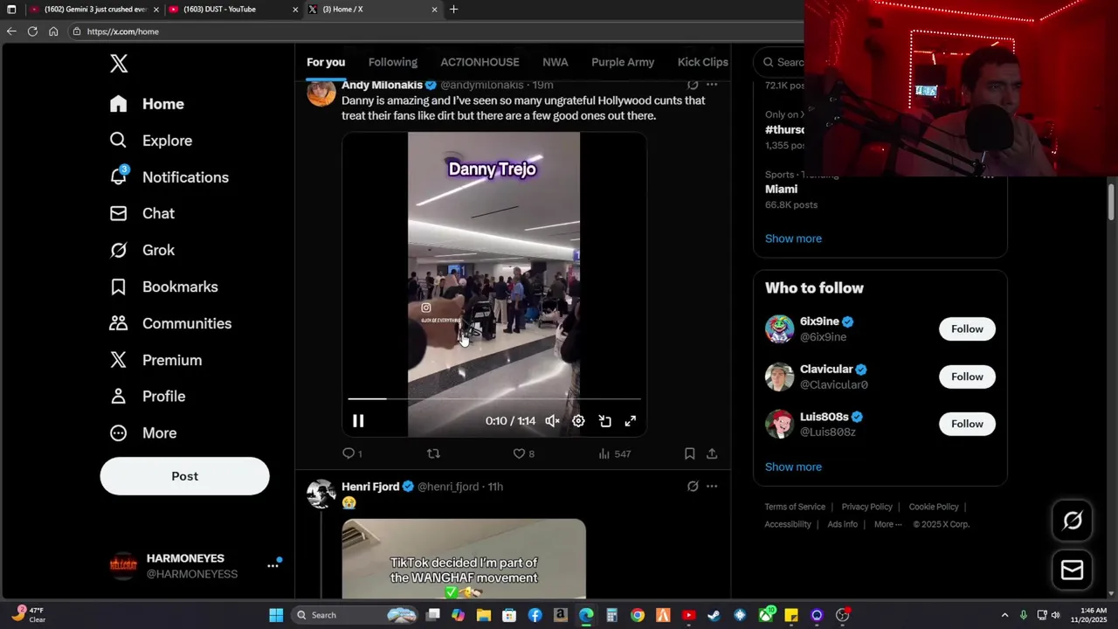This screenshot has width=1118, height=629.
Task: Reply to Andy Milonakis post
Action: 352,453
